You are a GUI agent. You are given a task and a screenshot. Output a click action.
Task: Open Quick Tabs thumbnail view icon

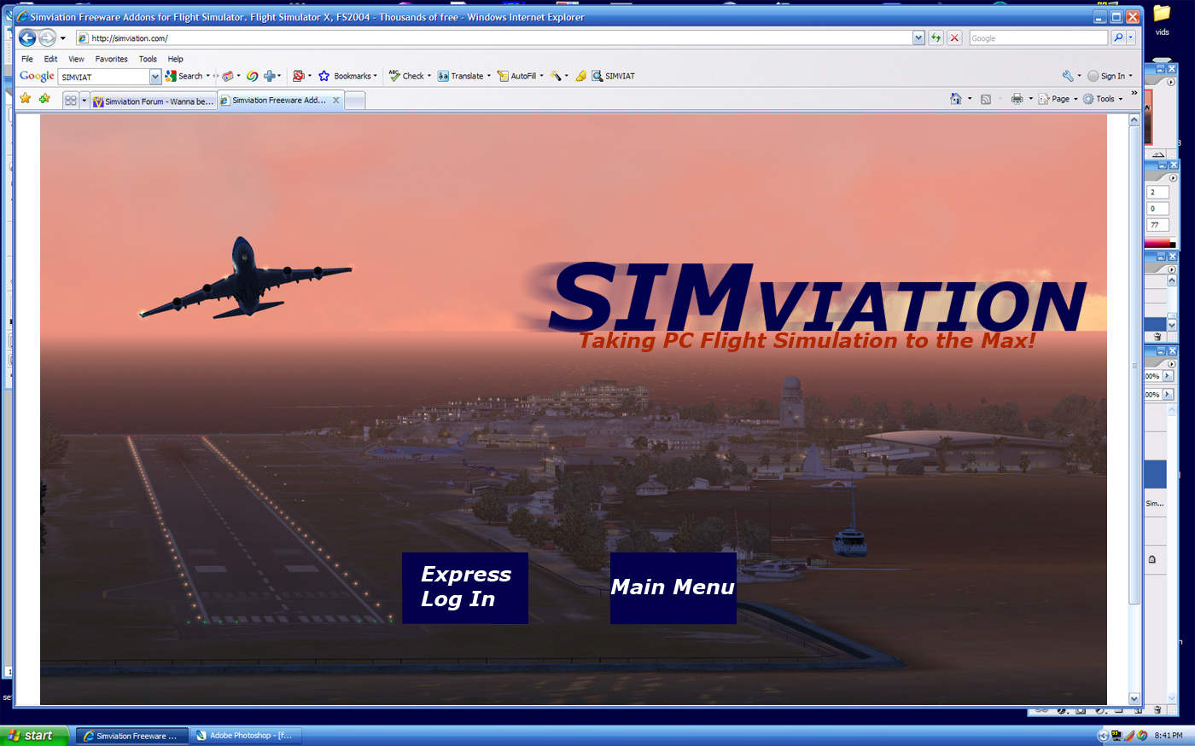(x=71, y=100)
